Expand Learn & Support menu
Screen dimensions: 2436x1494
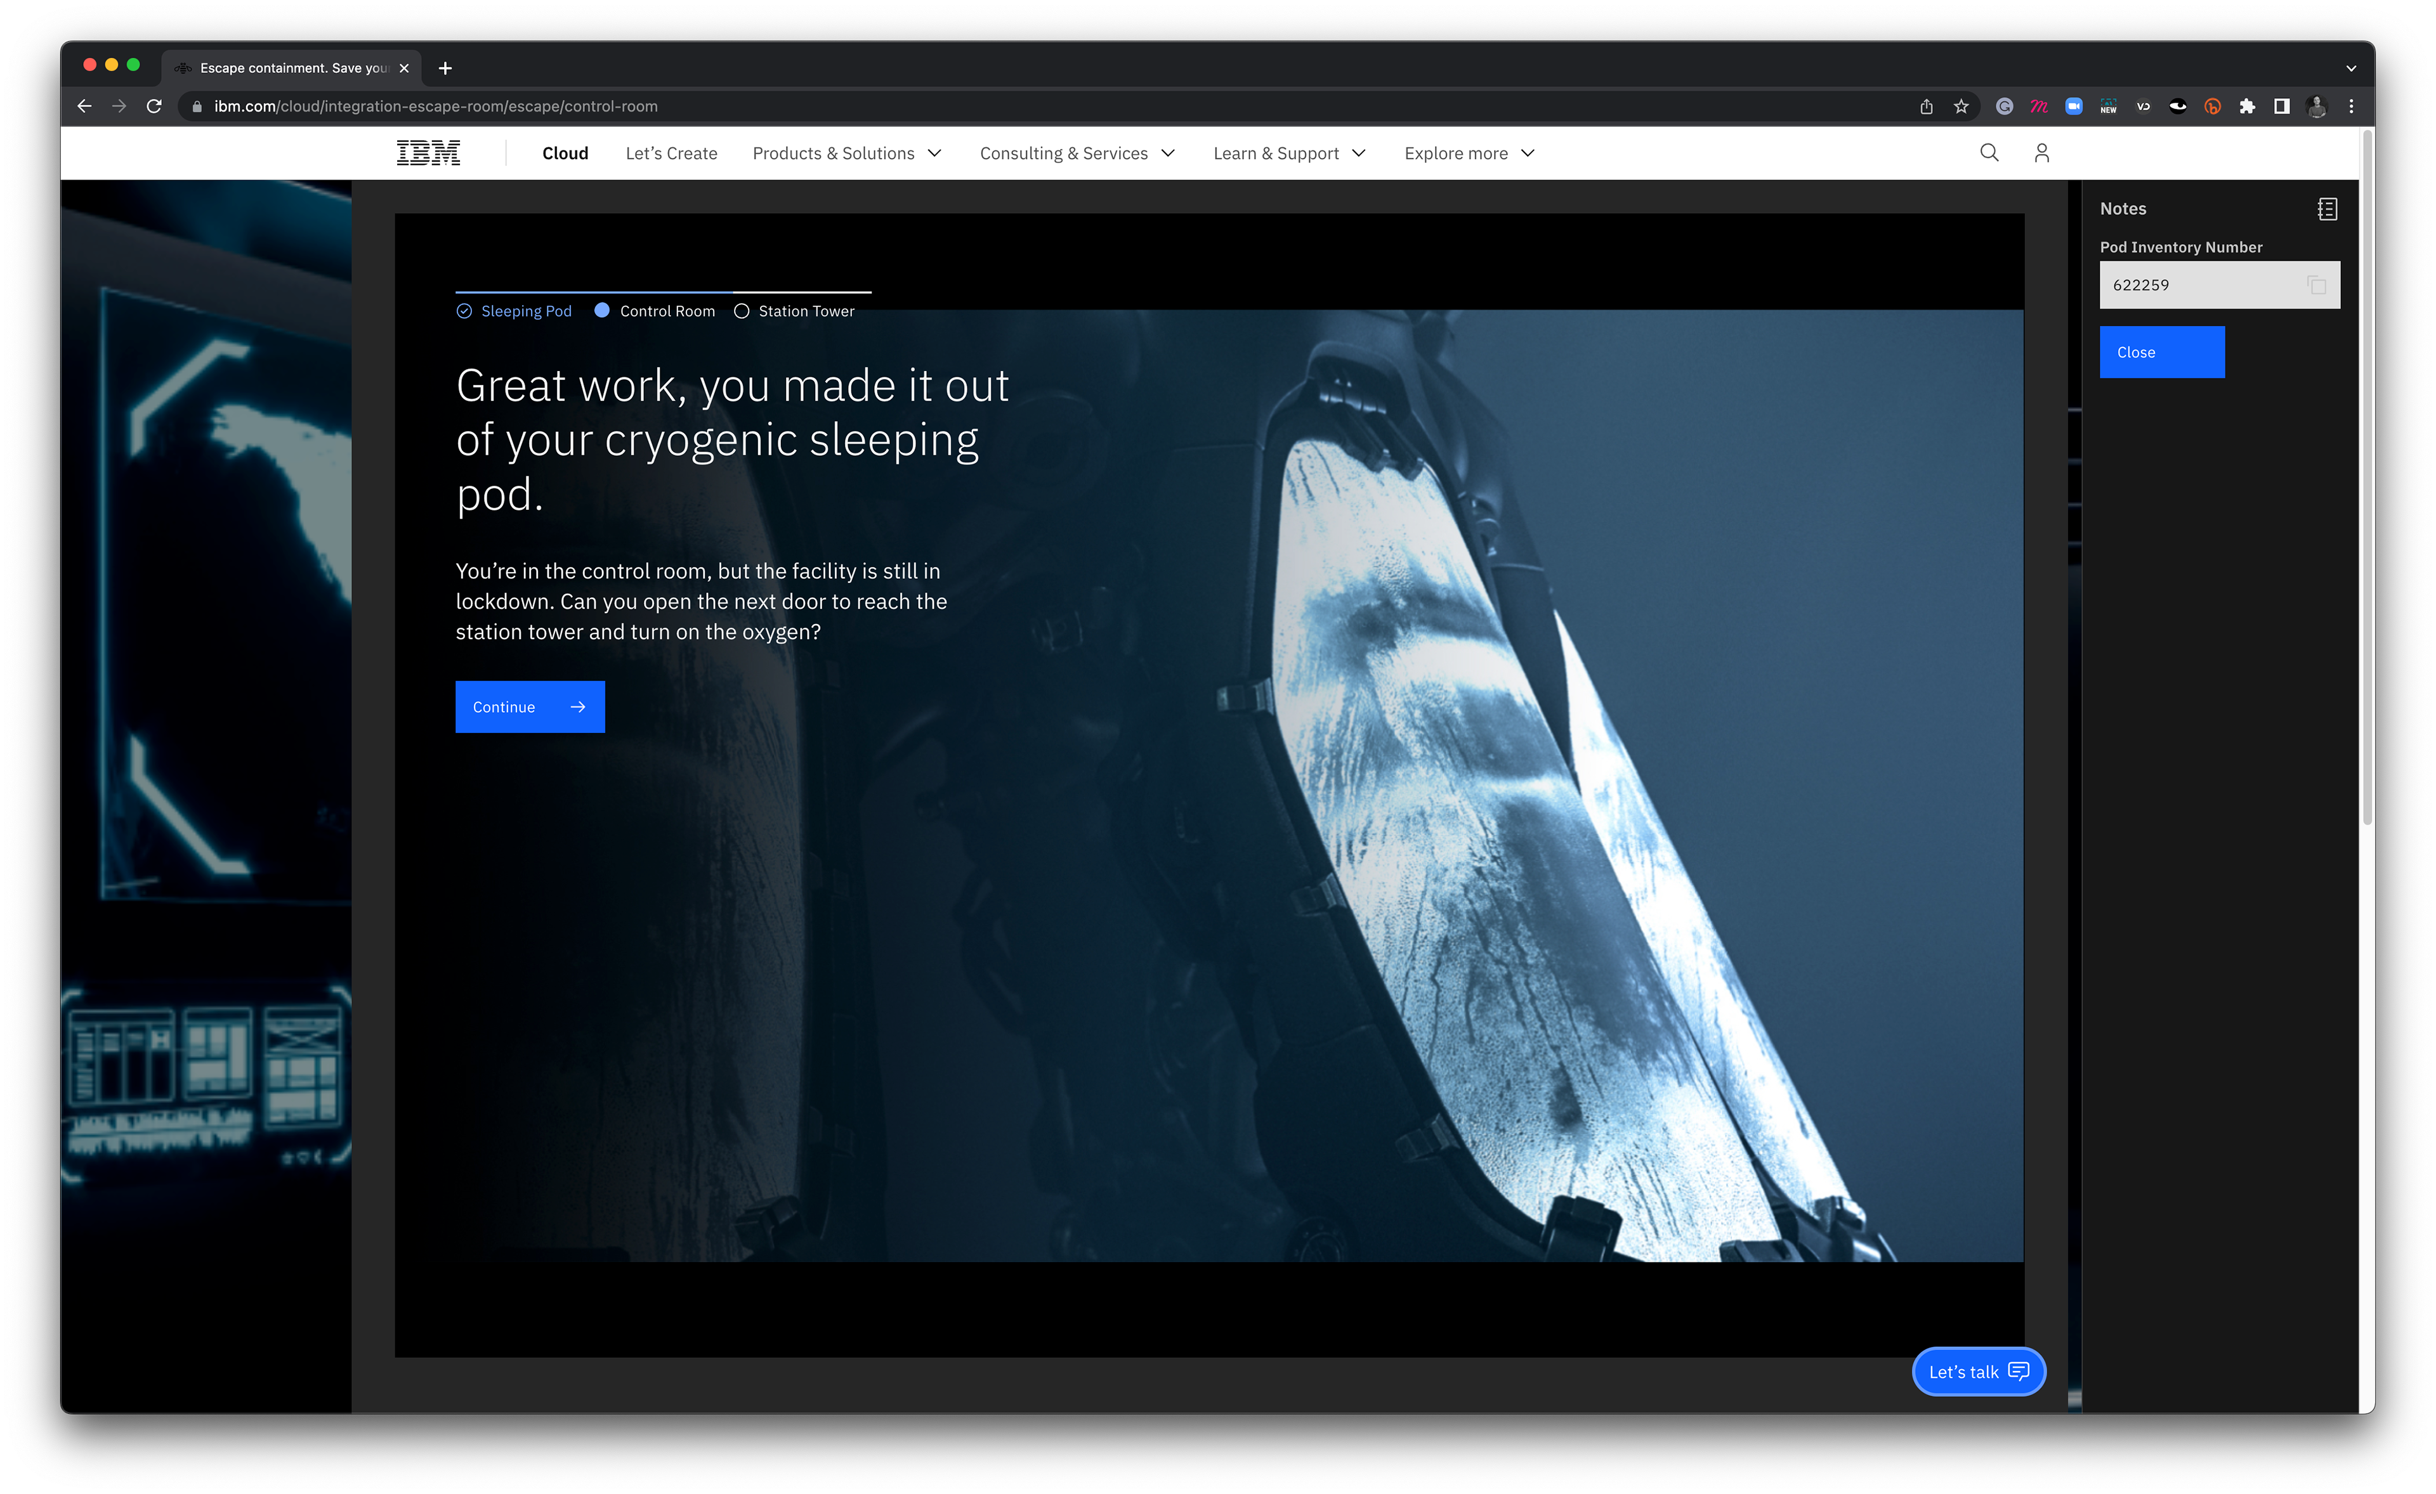pyautogui.click(x=1289, y=153)
